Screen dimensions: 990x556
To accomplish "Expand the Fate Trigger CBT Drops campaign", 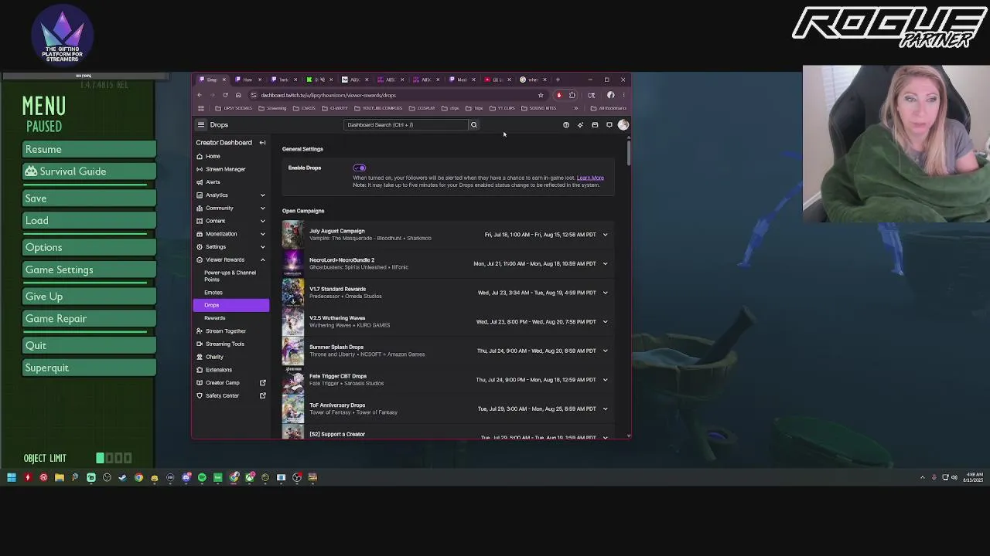I will tap(605, 379).
